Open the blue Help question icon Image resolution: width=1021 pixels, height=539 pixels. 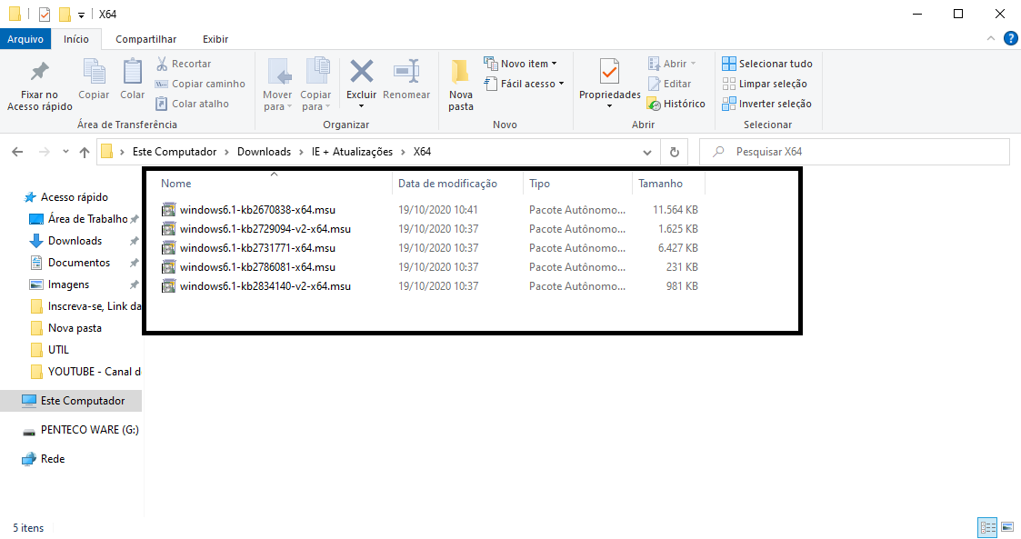coord(1011,39)
